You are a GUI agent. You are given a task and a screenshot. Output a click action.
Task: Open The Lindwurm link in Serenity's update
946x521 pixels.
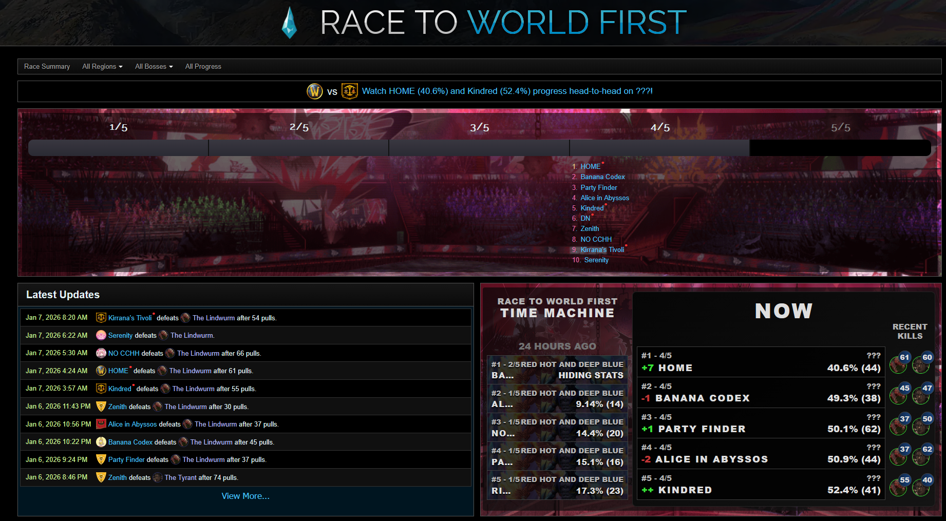tap(192, 336)
